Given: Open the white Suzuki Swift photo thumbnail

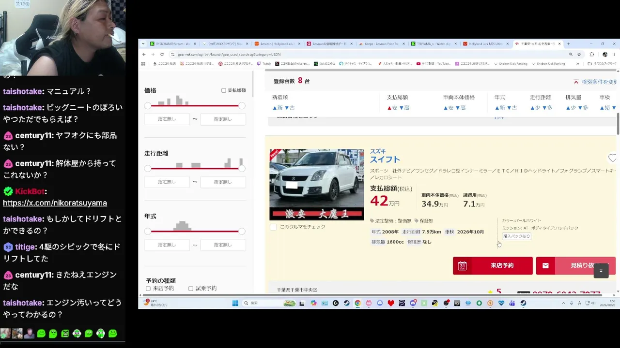Looking at the screenshot, I should [x=317, y=185].
